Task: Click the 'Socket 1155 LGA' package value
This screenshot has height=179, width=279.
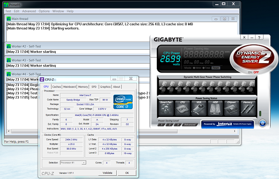Action: pyautogui.click(x=85, y=104)
